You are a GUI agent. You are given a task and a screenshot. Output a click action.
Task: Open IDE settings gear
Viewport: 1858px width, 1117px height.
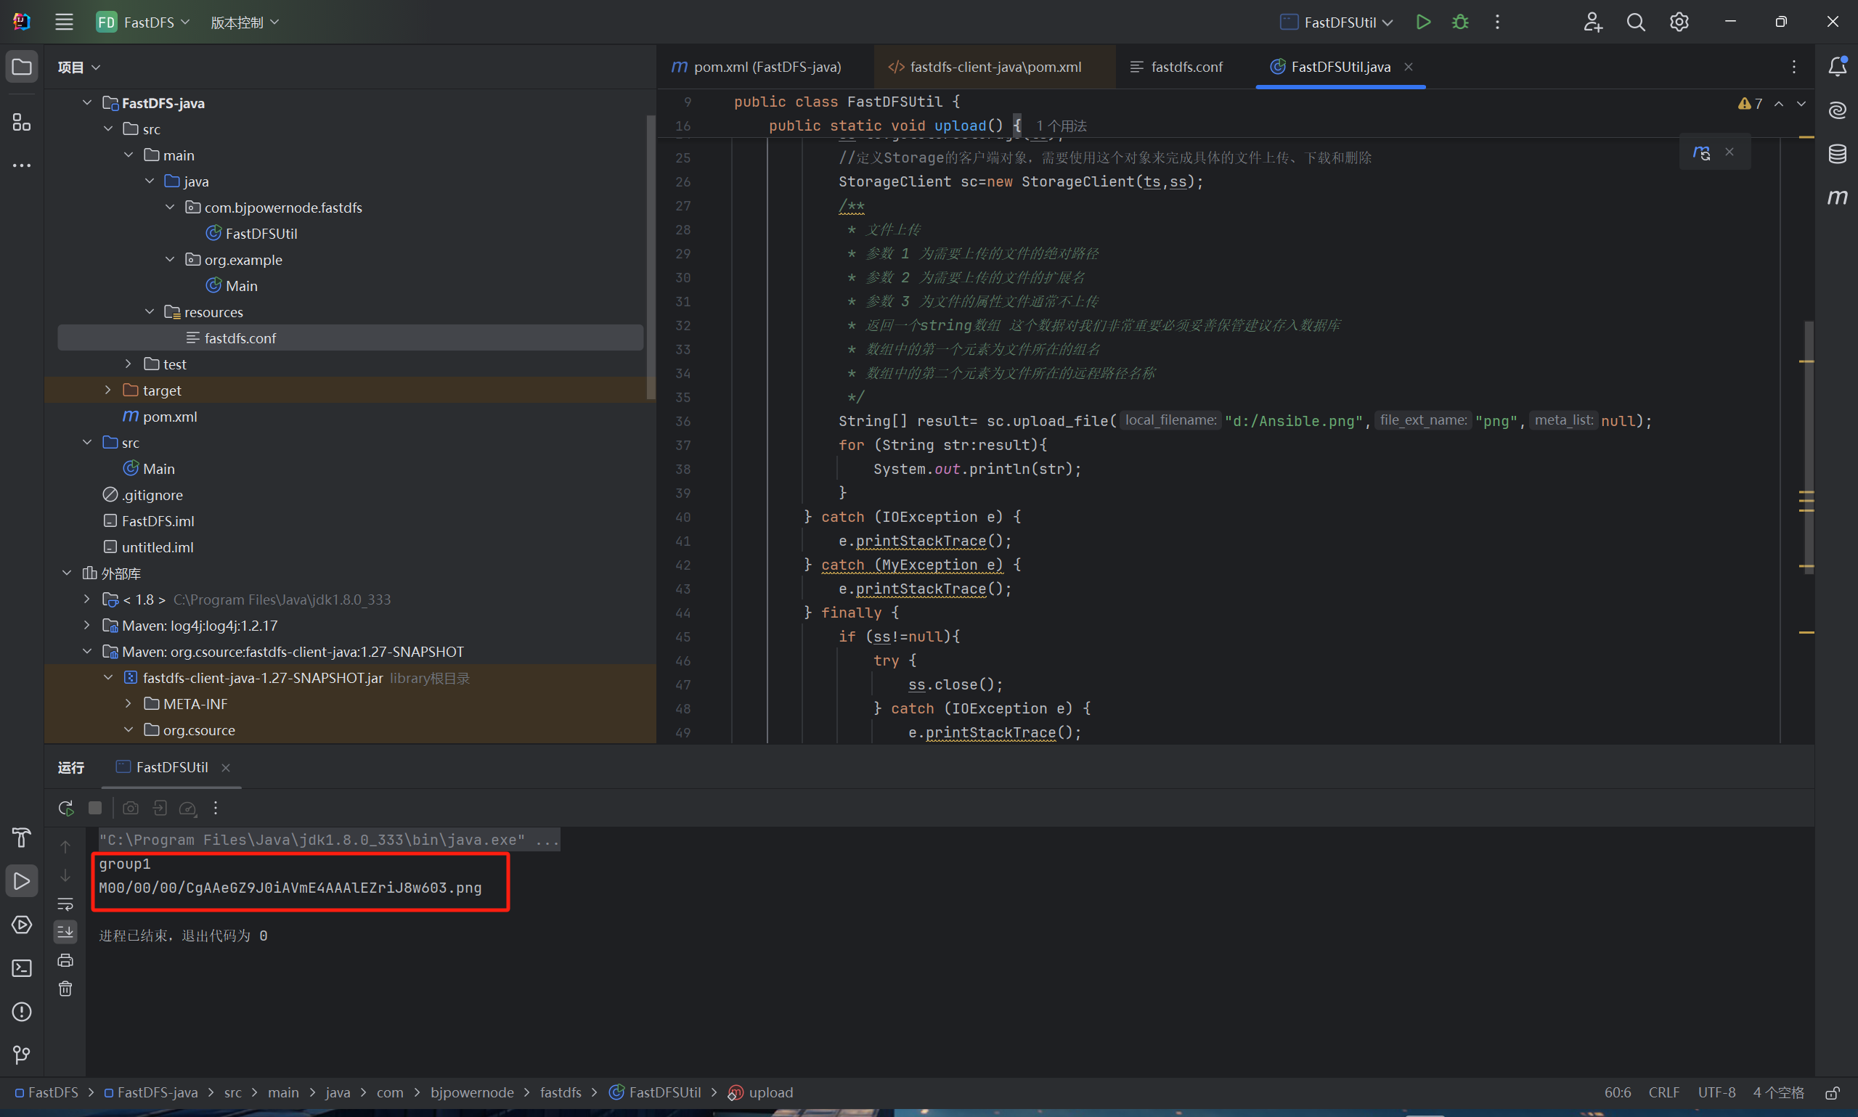(x=1679, y=22)
